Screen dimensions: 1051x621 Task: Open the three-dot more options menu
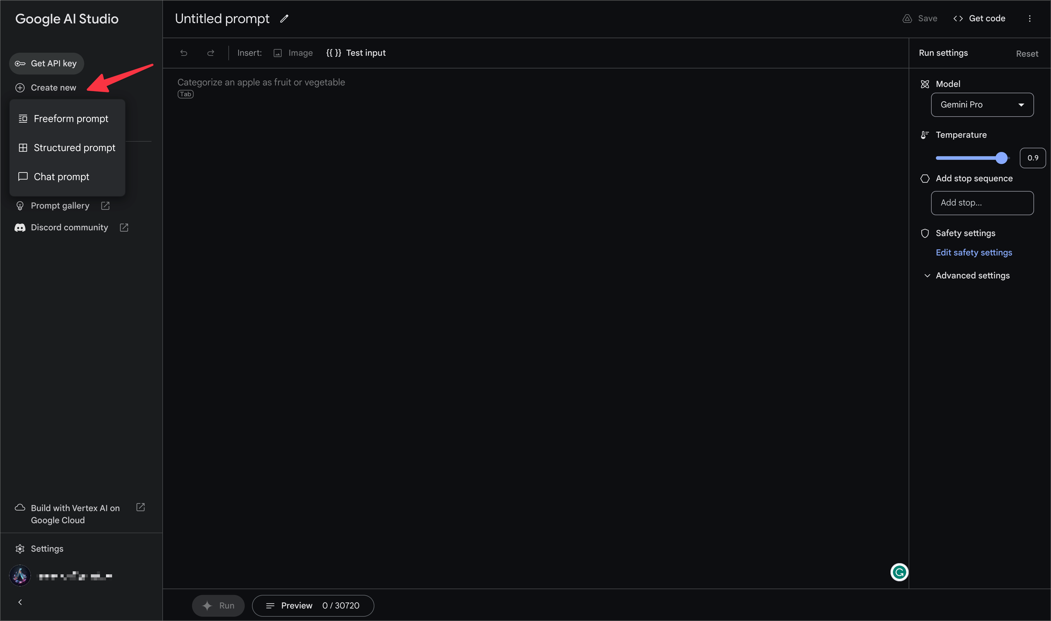tap(1029, 18)
